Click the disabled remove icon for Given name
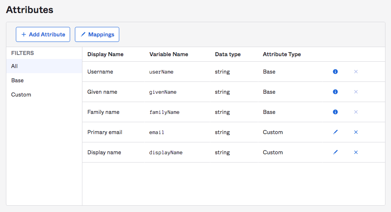The height and width of the screenshot is (212, 391). [356, 92]
